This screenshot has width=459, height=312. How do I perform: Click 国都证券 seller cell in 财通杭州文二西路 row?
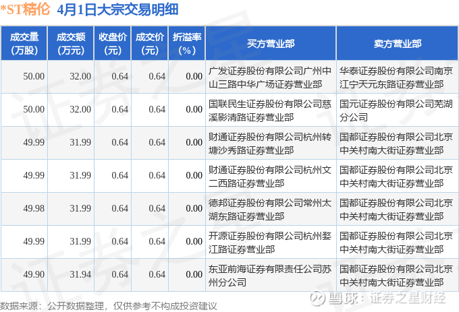click(396, 177)
